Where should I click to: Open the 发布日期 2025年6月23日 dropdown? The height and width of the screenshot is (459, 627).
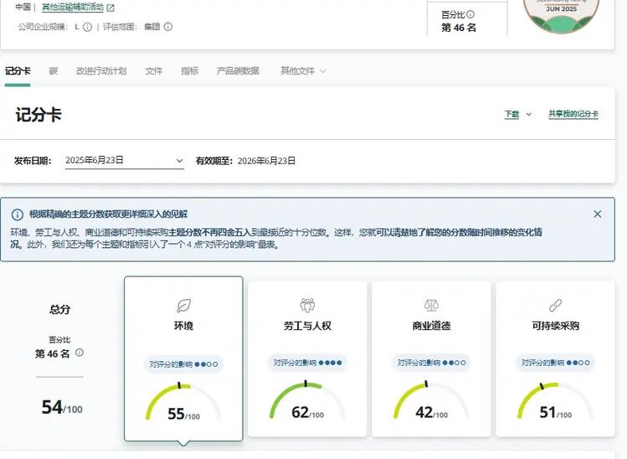[125, 161]
